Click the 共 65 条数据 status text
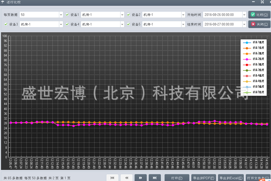Image resolution: width=271 pixels, height=181 pixels. [x=13, y=178]
